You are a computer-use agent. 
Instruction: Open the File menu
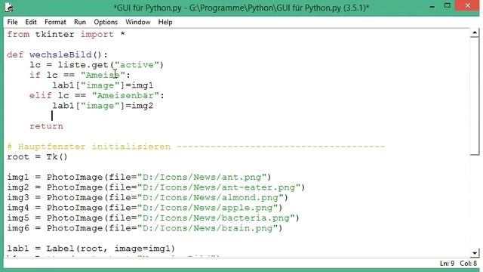[12, 22]
